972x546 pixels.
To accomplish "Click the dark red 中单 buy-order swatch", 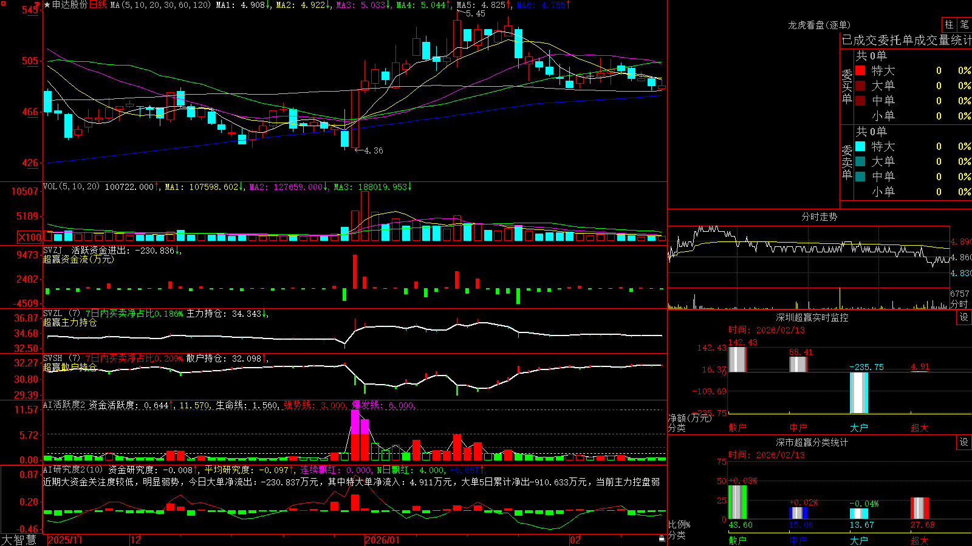I will click(860, 101).
